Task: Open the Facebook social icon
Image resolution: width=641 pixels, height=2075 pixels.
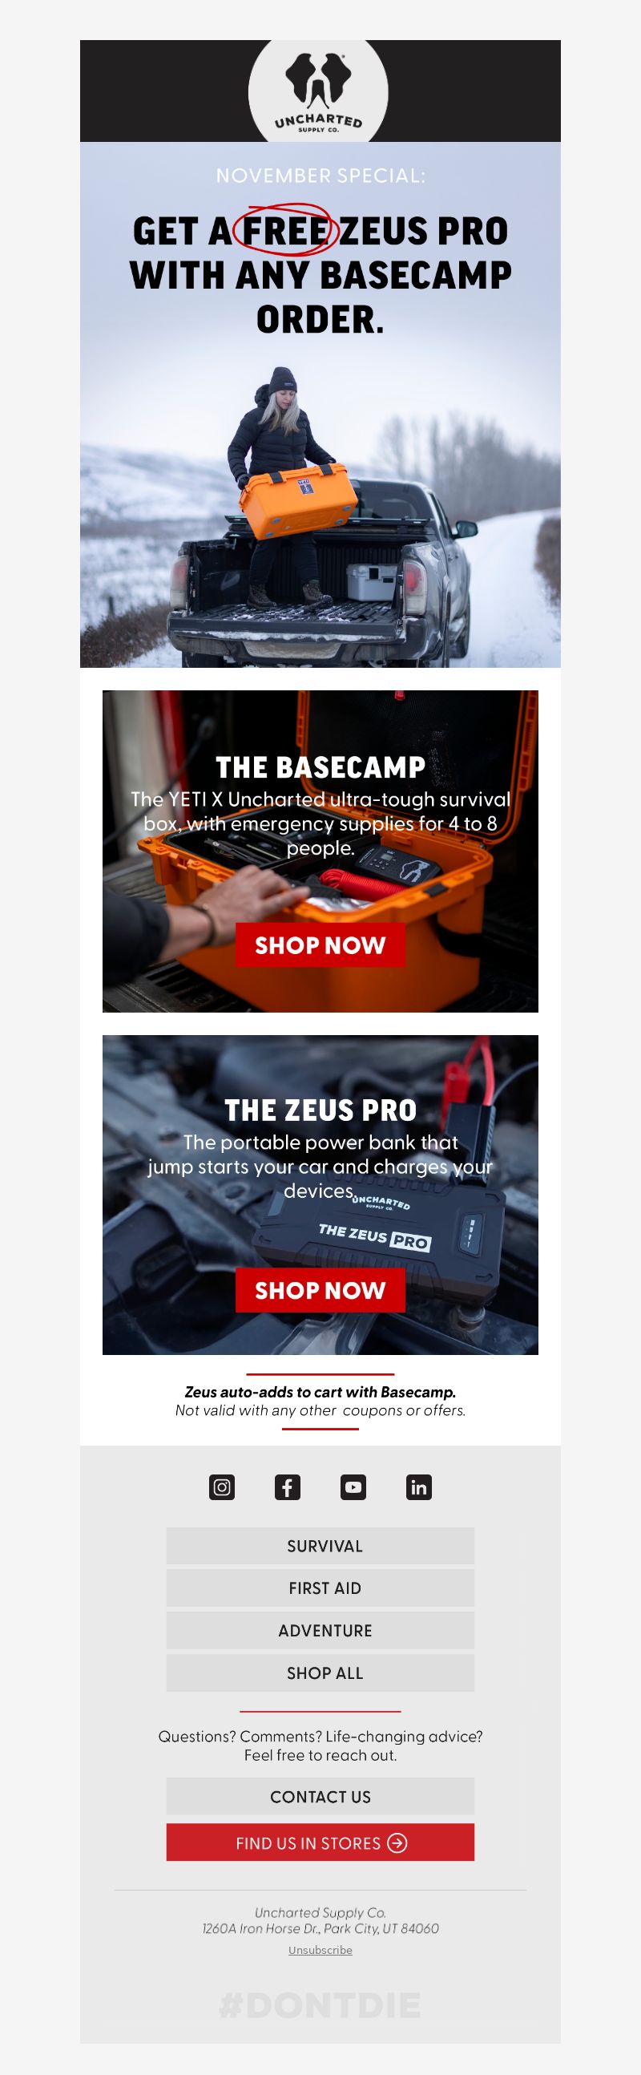Action: click(x=288, y=1487)
